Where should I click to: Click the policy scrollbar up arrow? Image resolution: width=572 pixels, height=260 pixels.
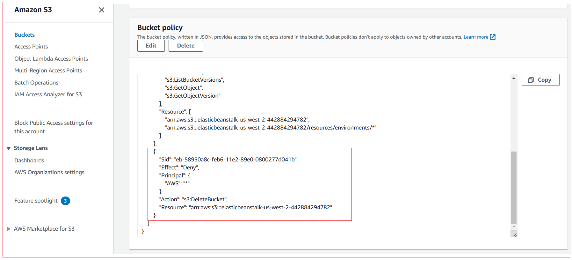(514, 78)
